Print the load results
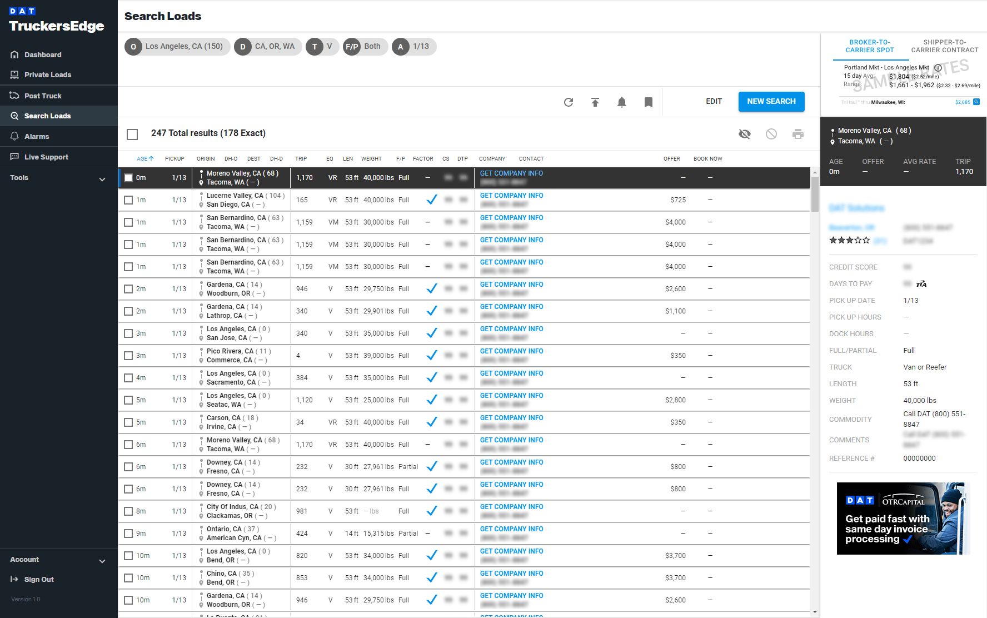The width and height of the screenshot is (987, 618). (798, 134)
